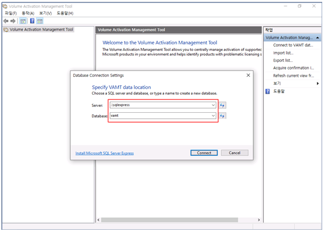Open the 파일(F) menu
Image resolution: width=324 pixels, height=231 pixels.
[x=11, y=13]
